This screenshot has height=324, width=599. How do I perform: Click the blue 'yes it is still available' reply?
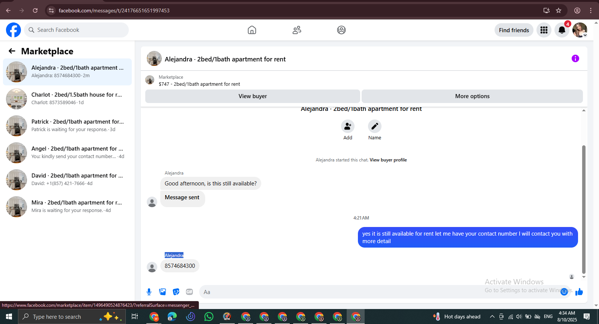click(x=468, y=237)
